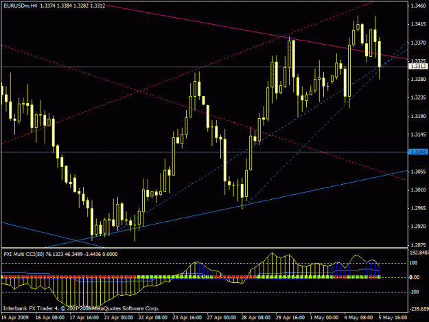The image size is (429, 322).
Task: Click the 5 May 16:00 time label
Action: point(393,318)
